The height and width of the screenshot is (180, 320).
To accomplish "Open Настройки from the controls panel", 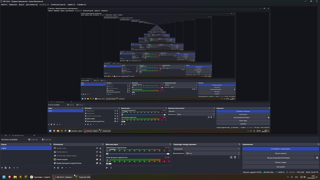I will click(x=280, y=167).
